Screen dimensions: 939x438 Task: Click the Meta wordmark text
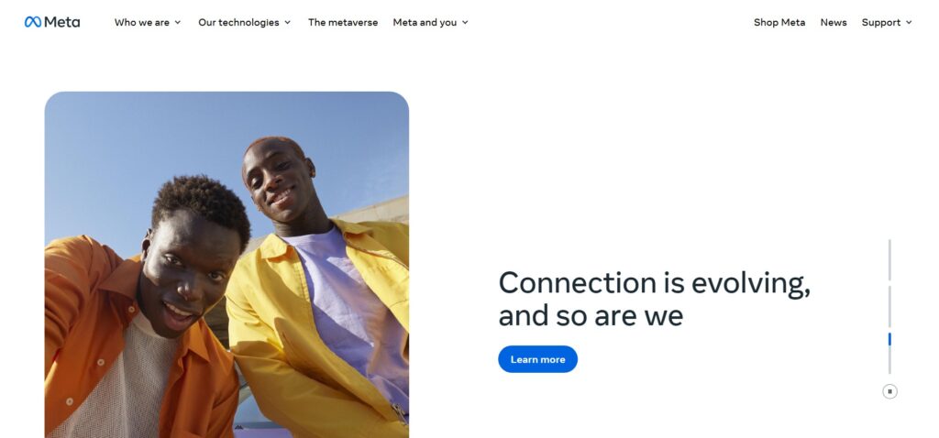click(61, 22)
